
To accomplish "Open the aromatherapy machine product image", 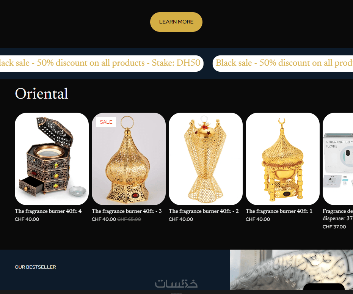I will point(338,159).
